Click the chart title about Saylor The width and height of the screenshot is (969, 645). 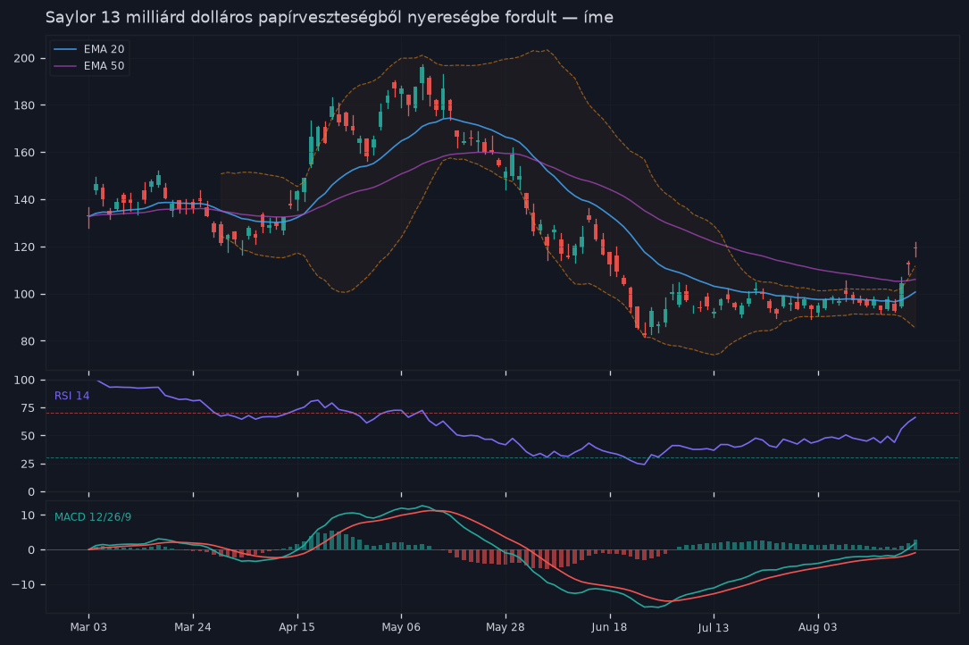(330, 17)
